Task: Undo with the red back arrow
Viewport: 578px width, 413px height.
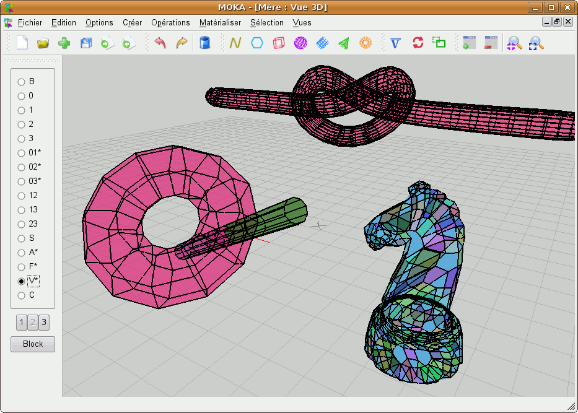Action: coord(160,43)
